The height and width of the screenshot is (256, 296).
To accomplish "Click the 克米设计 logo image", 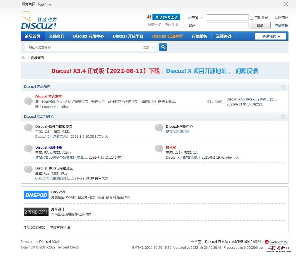I will (x=36, y=212).
